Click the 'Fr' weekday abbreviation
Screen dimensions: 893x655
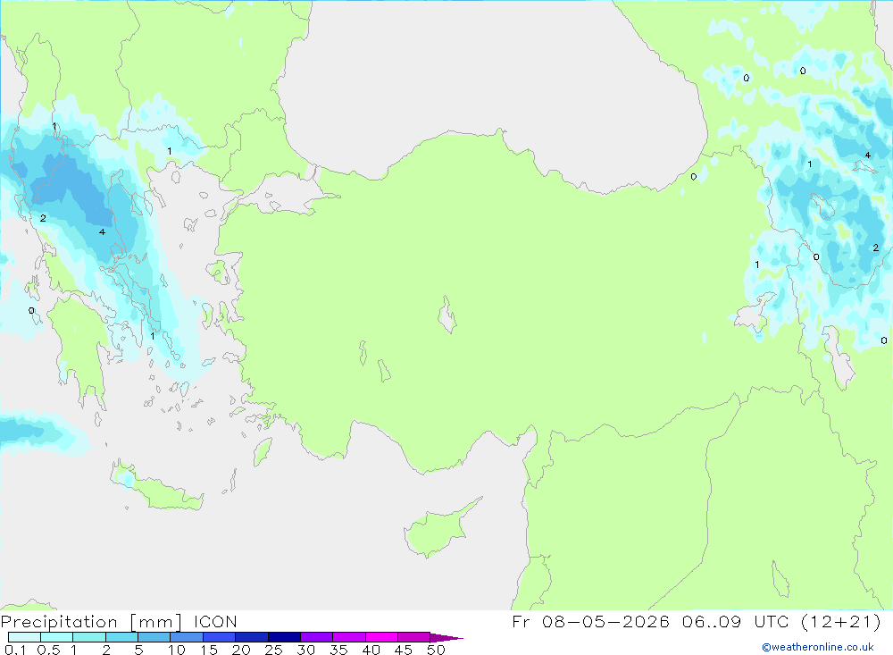coord(521,621)
